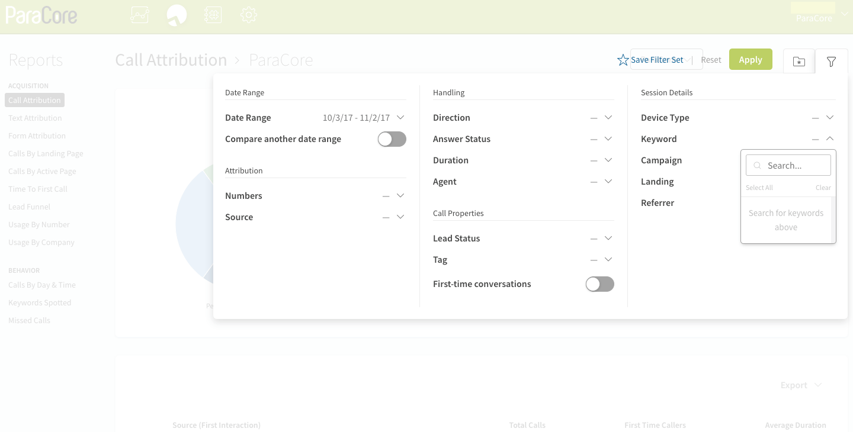
Task: Open Text Attribution report
Action: tap(35, 118)
